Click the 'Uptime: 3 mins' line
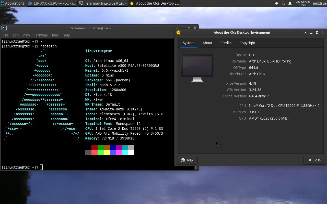 [100, 75]
